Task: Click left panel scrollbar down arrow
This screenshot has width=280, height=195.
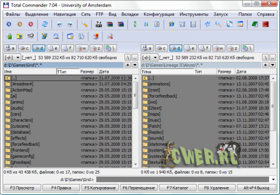Action: (x=135, y=165)
